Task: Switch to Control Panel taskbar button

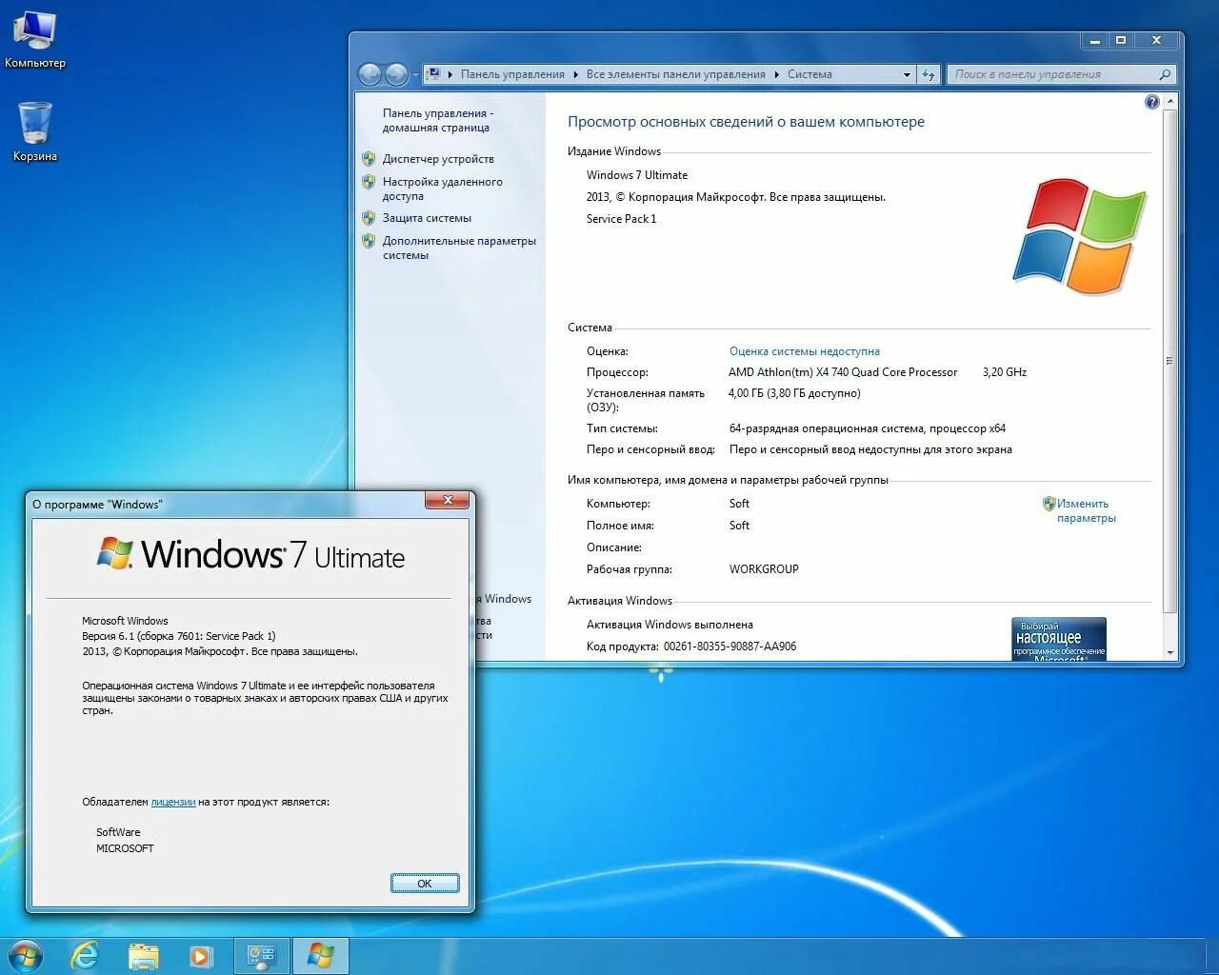Action: (x=262, y=956)
